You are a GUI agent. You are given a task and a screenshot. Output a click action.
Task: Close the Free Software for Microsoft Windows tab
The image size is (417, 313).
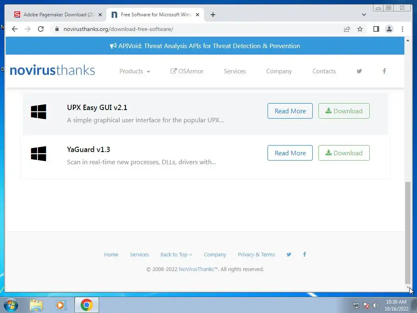pyautogui.click(x=198, y=15)
